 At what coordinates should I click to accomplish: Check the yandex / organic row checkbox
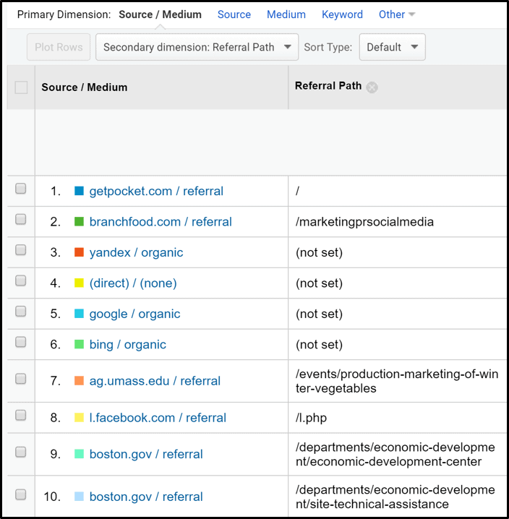(21, 250)
